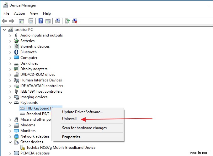The height and width of the screenshot is (156, 213).
Task: Expand the Monitors category
Action: pos(10,131)
